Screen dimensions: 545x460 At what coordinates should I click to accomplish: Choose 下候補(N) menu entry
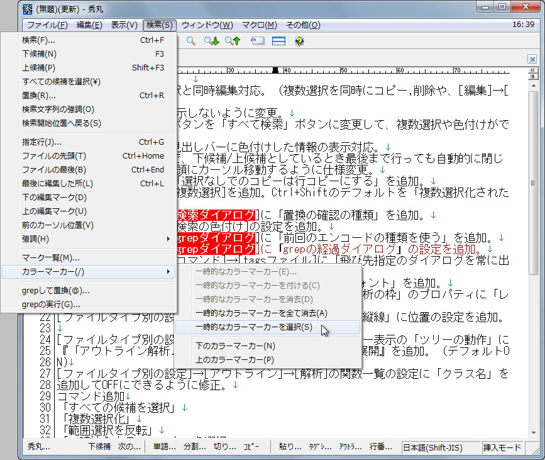pos(89,54)
